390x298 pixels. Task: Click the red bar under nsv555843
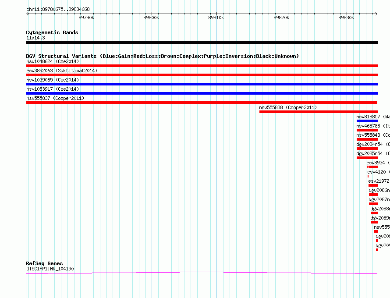click(x=367, y=139)
